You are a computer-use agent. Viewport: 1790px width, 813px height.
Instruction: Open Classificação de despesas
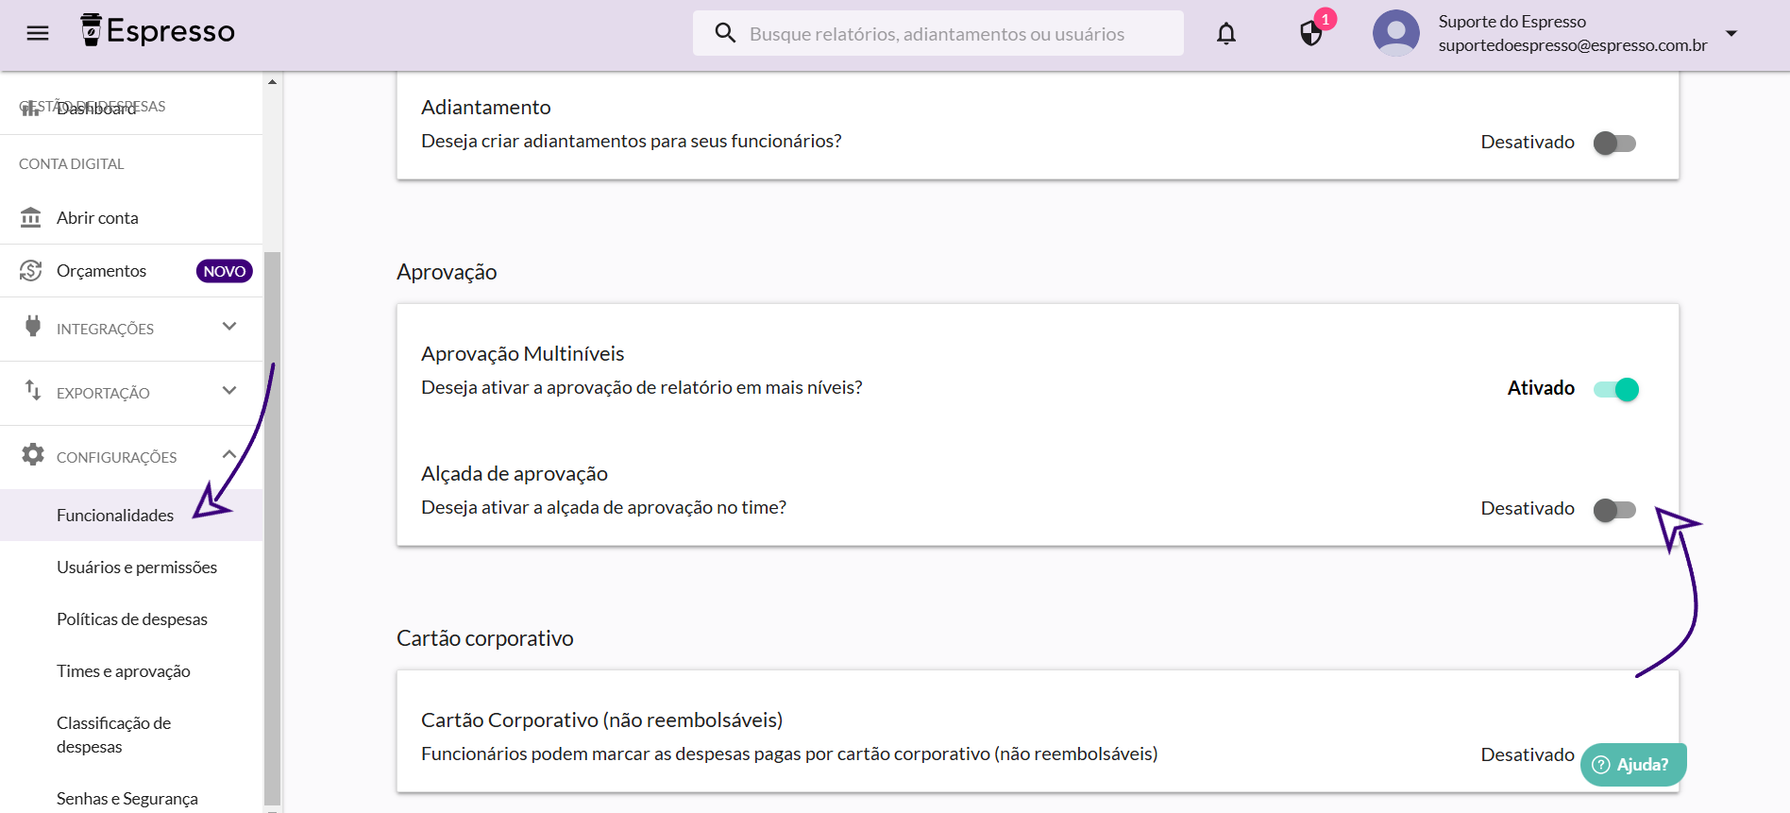click(x=131, y=735)
